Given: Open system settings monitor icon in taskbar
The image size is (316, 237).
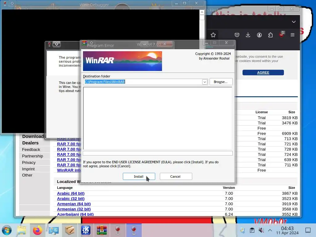Looking at the screenshot, I should click(x=54, y=230).
